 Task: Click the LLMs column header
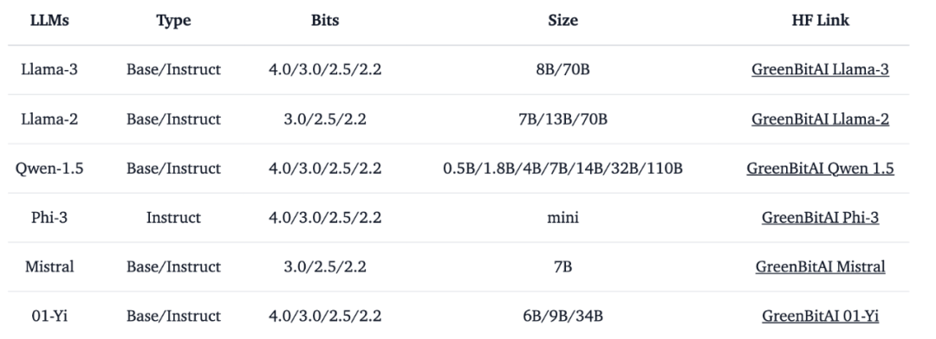tap(49, 20)
